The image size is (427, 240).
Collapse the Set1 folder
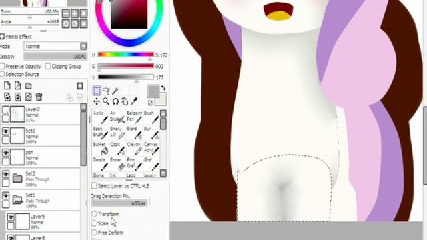pyautogui.click(x=17, y=200)
